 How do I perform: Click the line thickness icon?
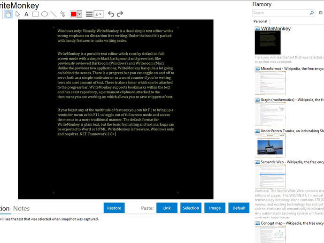[x=89, y=14]
